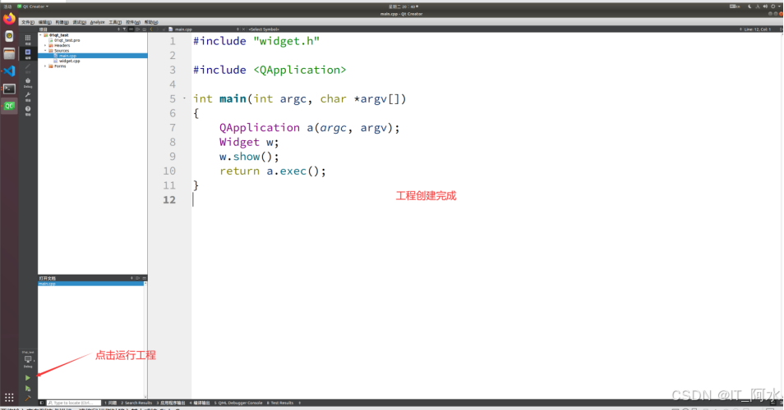784x410 pixels.
Task: Open the Qt Creator app menu in top bar
Action: pyautogui.click(x=33, y=7)
